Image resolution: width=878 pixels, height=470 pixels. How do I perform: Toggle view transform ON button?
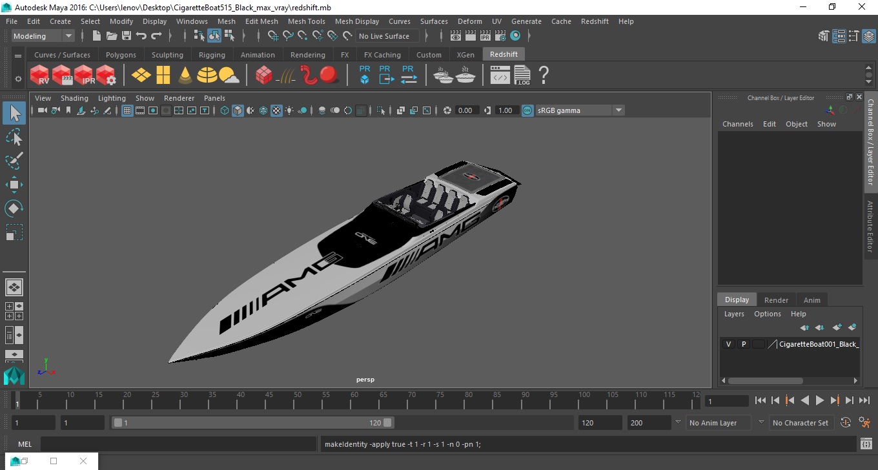527,110
